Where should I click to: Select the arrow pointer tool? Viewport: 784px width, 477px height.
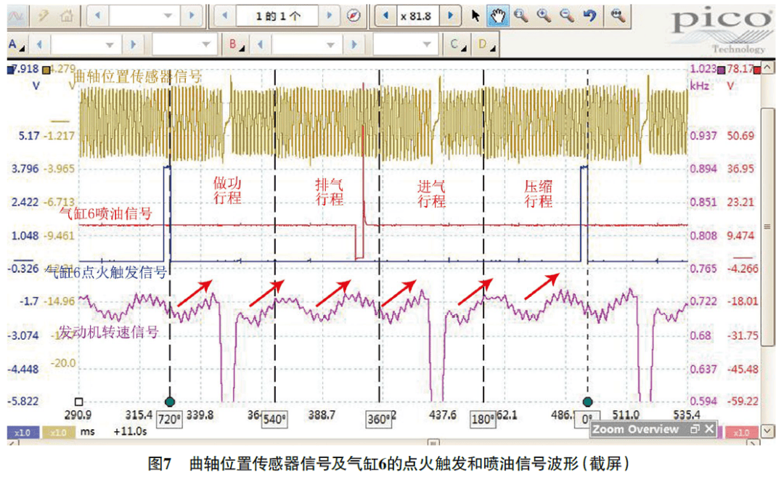(x=475, y=15)
